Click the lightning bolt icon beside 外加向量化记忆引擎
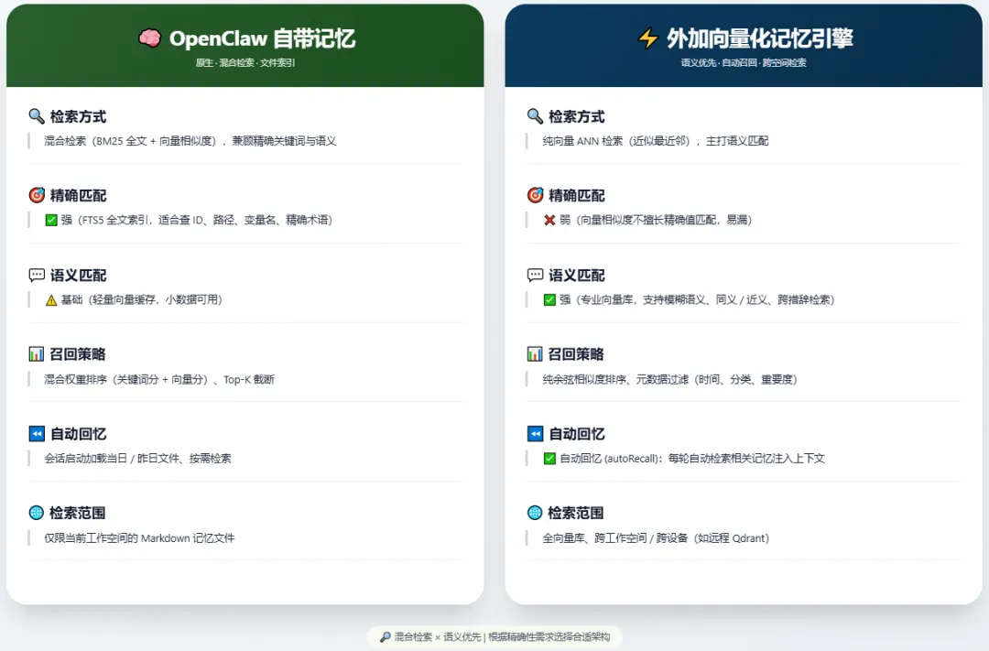Image resolution: width=989 pixels, height=651 pixels. coord(647,38)
